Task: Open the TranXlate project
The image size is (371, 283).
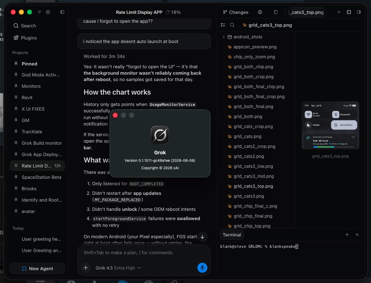Action: pos(37,132)
